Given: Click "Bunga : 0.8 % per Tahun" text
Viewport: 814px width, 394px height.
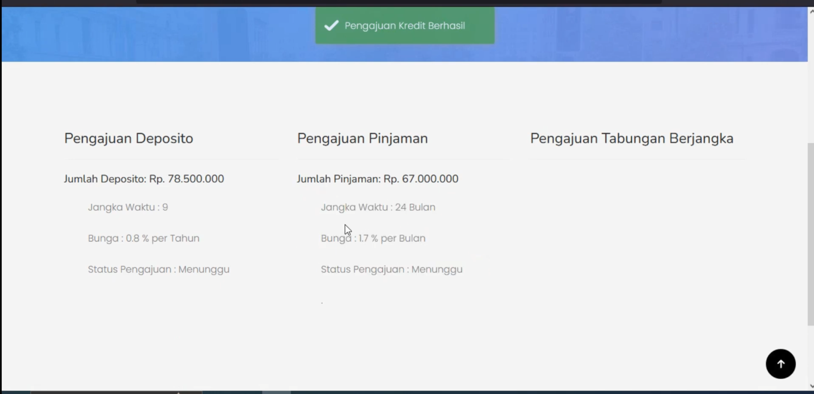Looking at the screenshot, I should tap(144, 238).
